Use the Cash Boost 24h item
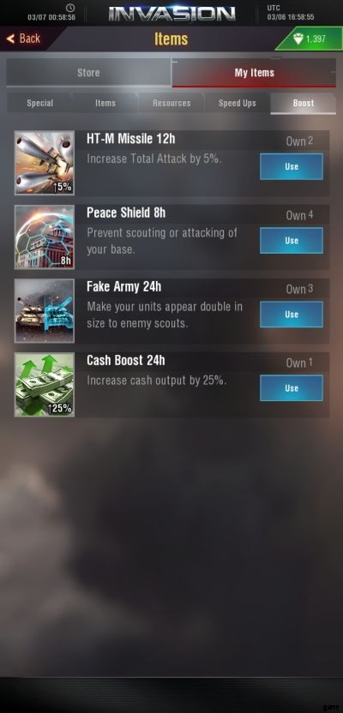 (292, 388)
